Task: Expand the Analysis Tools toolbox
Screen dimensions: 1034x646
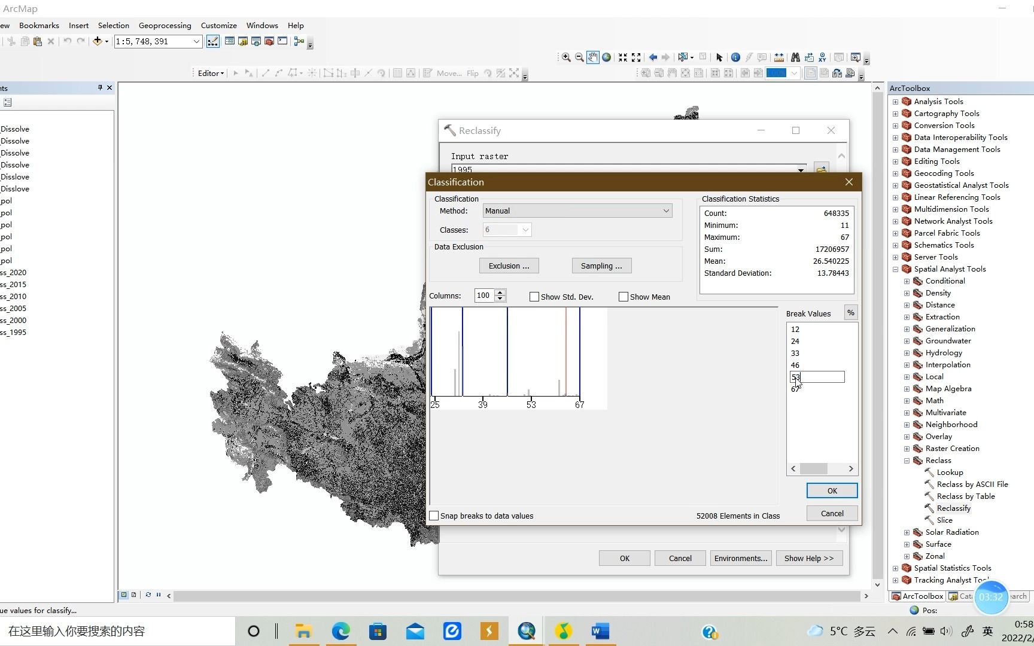Action: pos(896,102)
